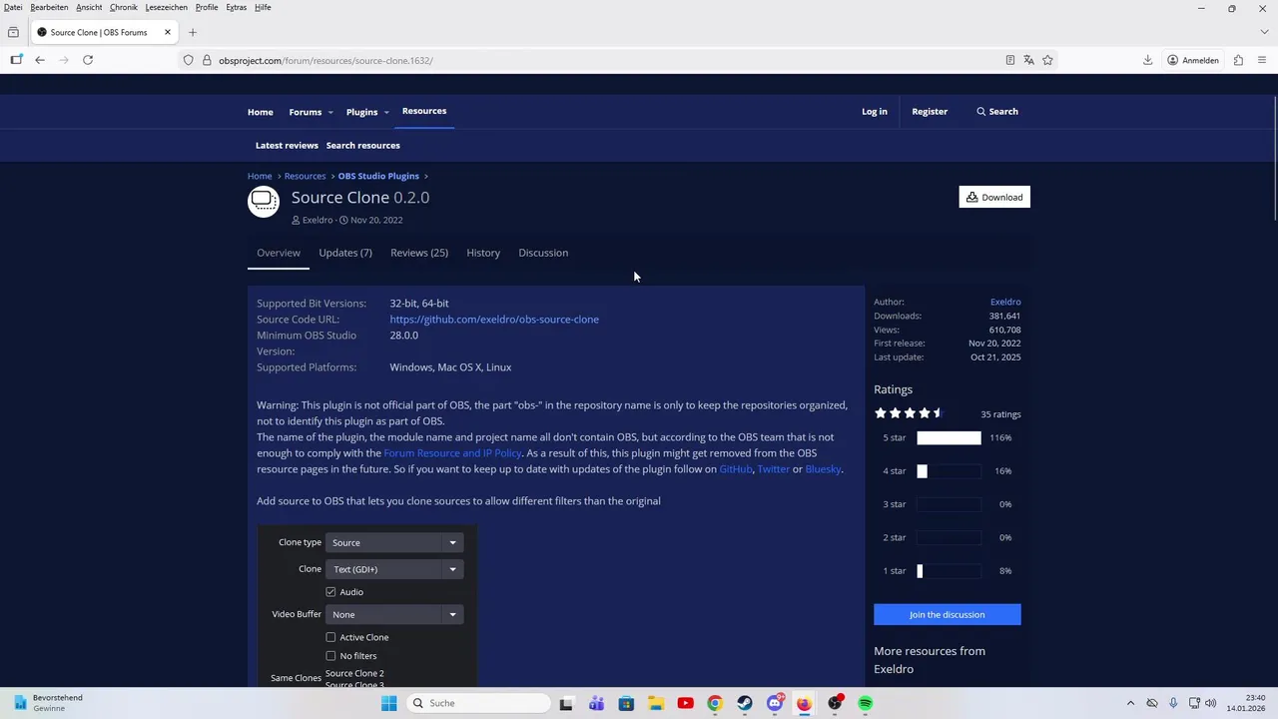Open the Clone type Source dropdown

393,542
